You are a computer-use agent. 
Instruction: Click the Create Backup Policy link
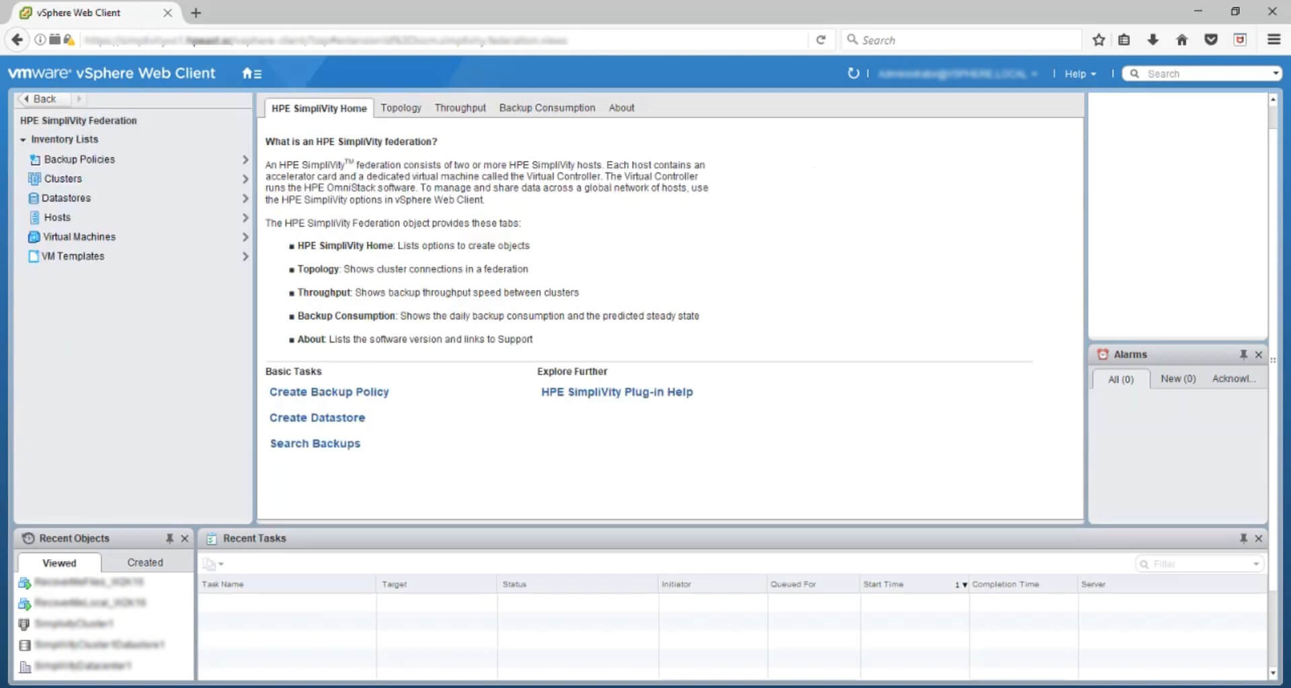point(329,392)
